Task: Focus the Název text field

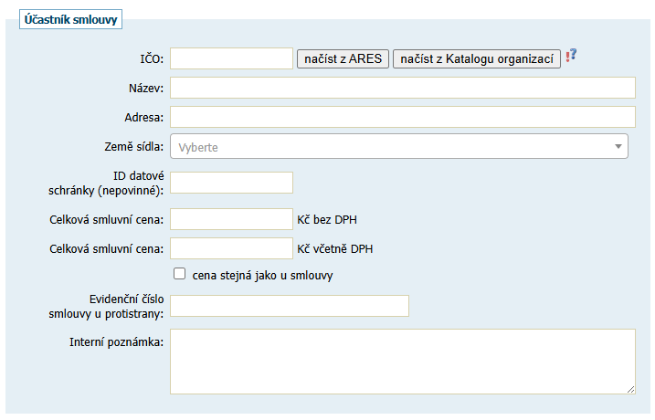Action: 402,88
